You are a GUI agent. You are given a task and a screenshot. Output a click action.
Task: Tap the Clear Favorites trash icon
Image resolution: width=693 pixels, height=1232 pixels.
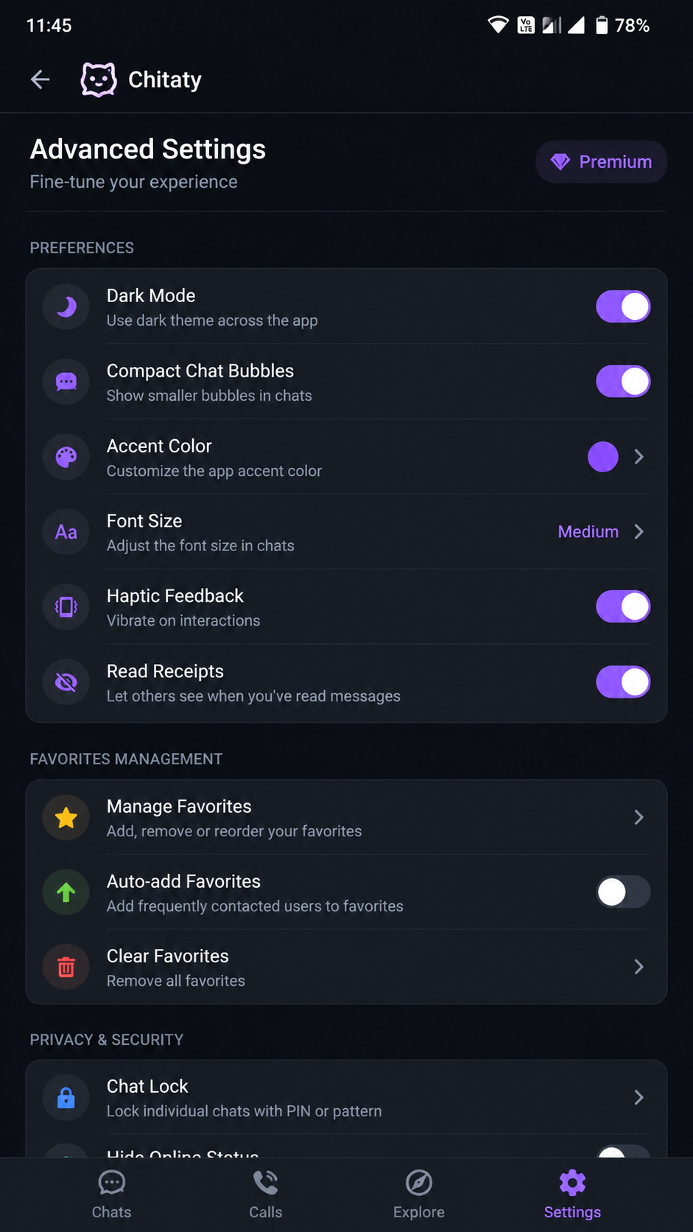point(66,967)
